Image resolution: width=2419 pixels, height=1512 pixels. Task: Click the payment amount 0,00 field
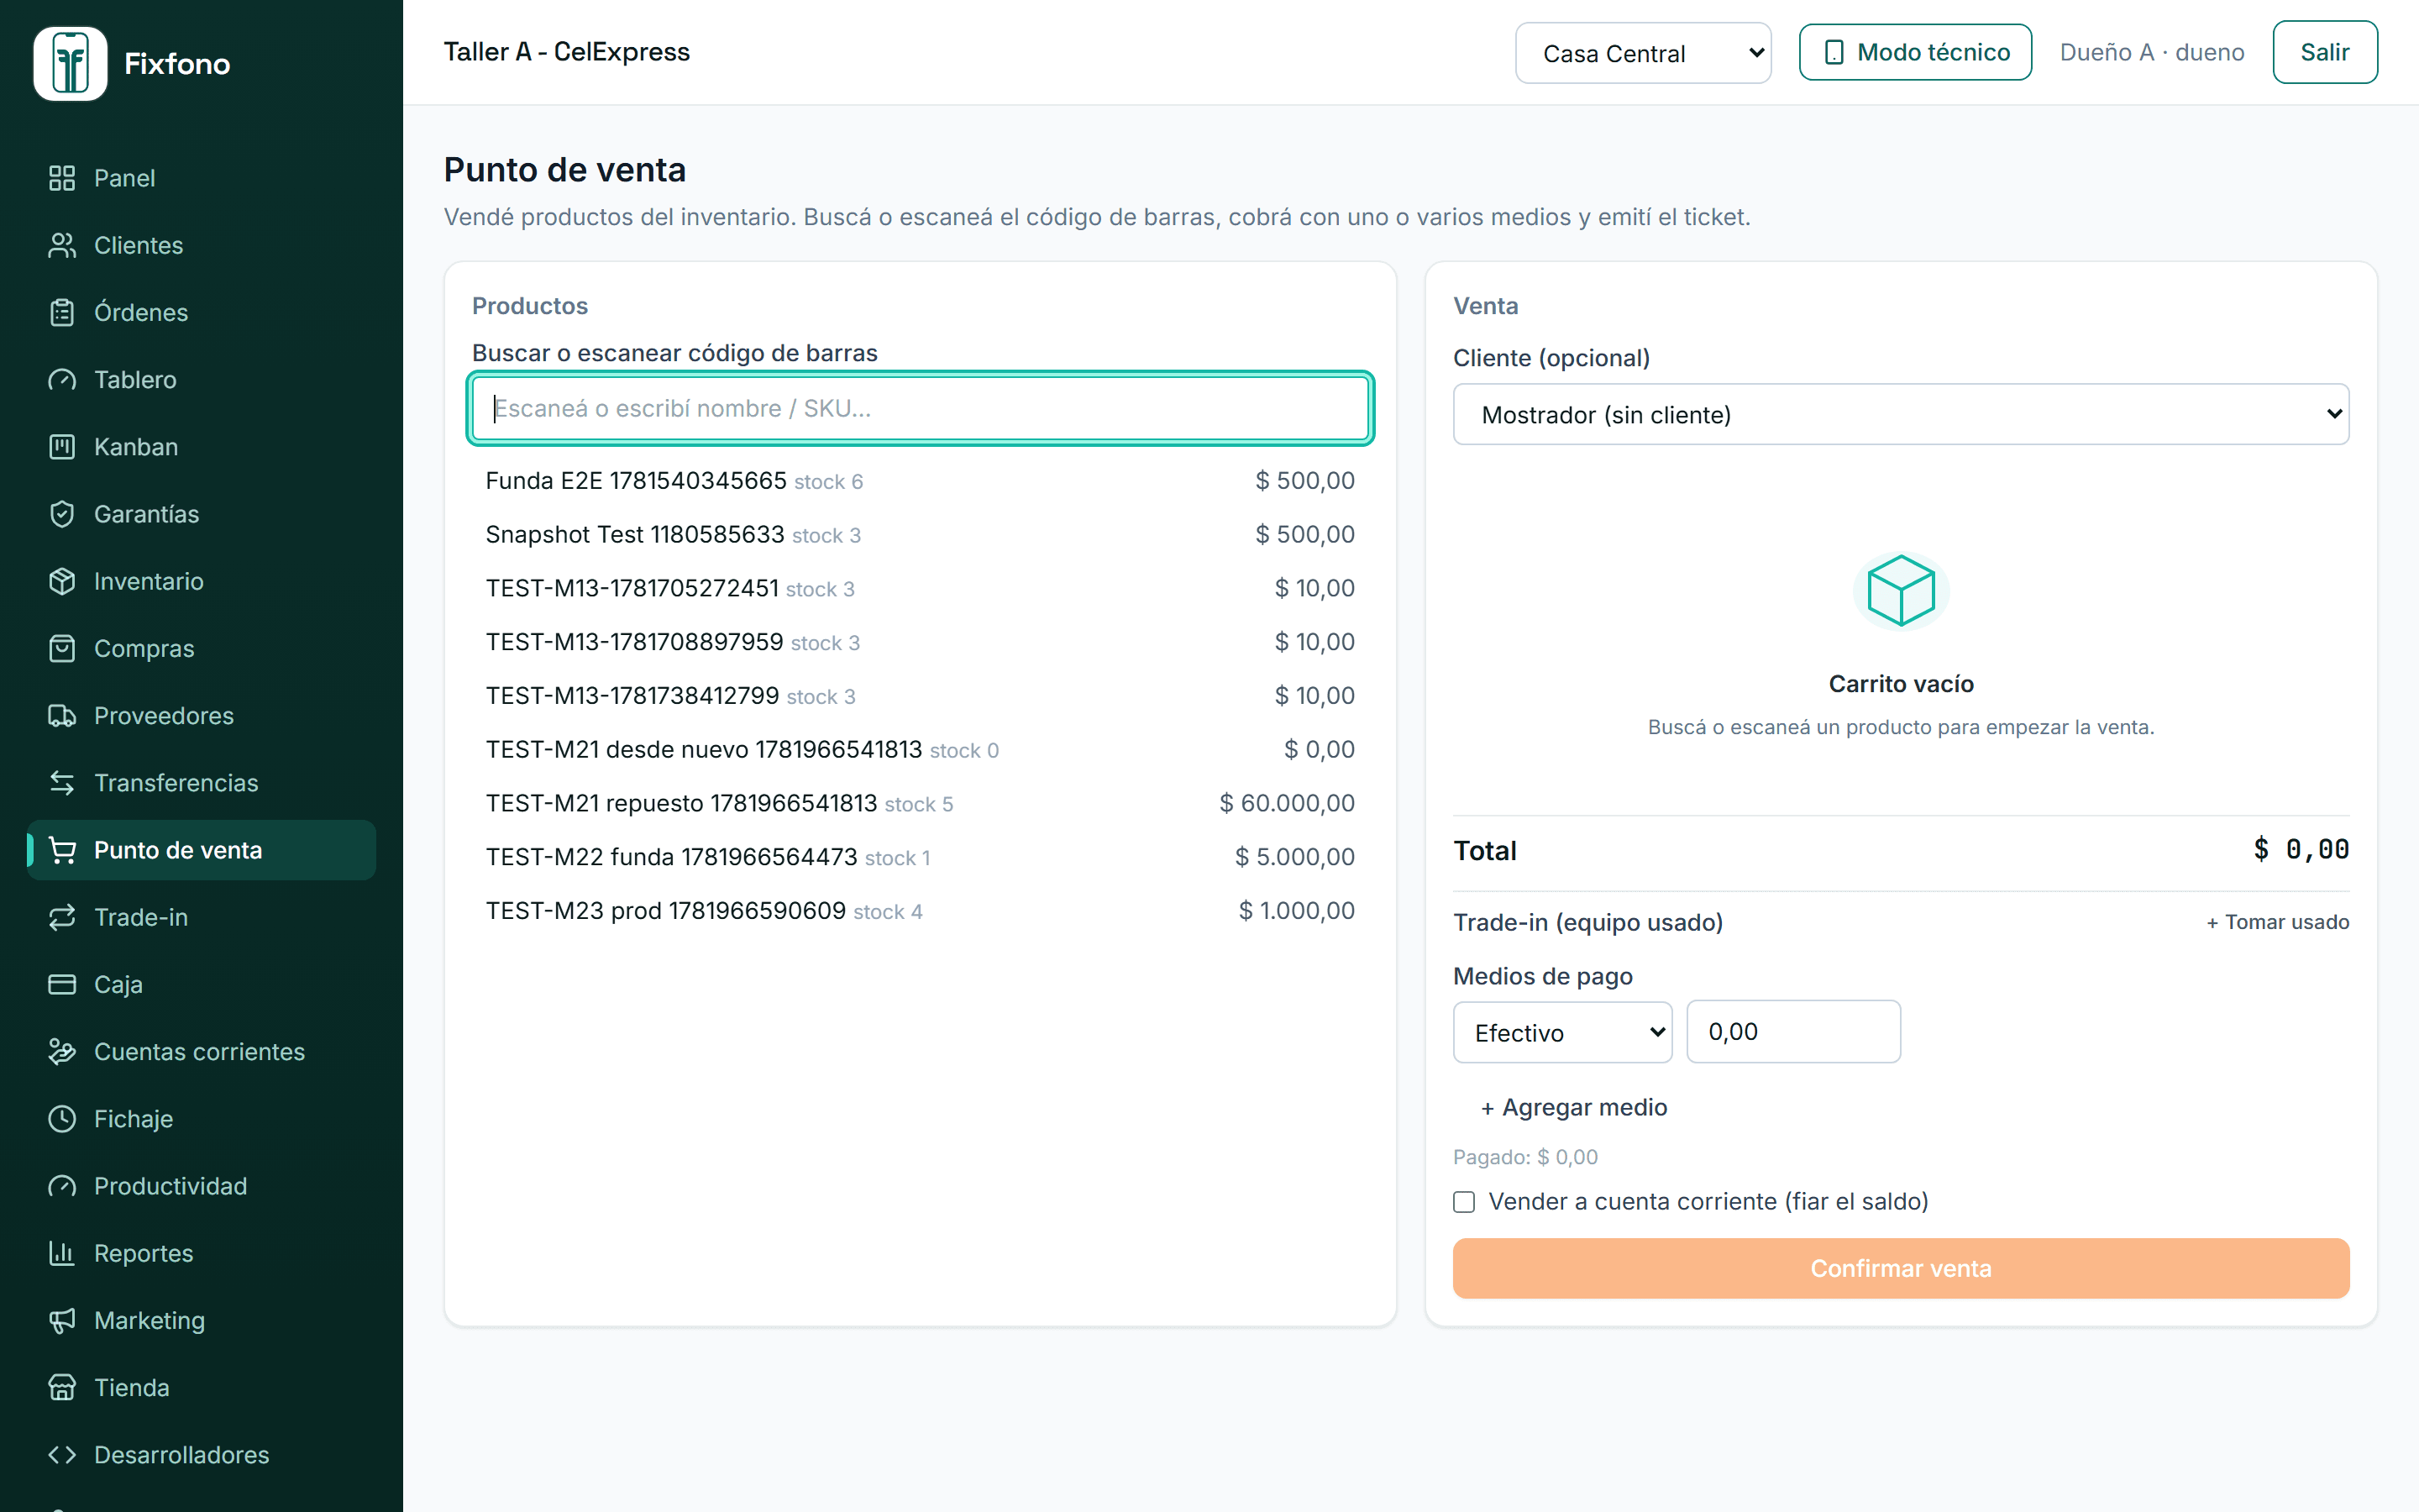tap(1793, 1031)
